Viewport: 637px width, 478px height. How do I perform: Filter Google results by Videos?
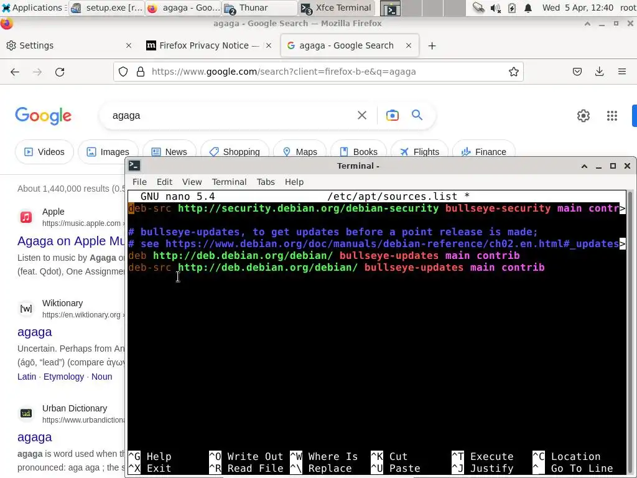(44, 152)
